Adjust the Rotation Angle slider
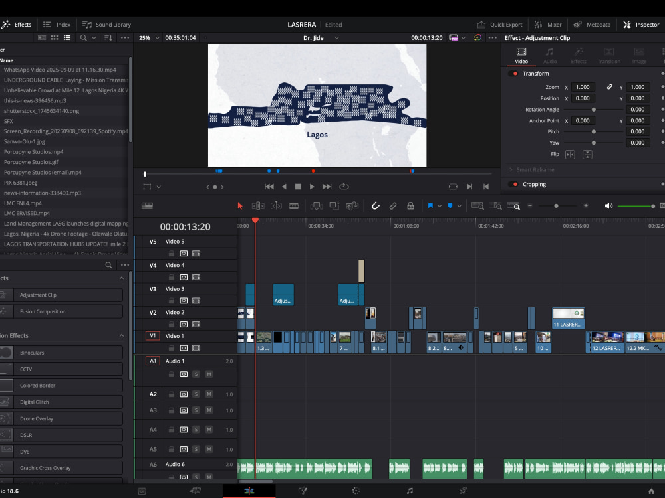The height and width of the screenshot is (498, 665). coord(594,110)
